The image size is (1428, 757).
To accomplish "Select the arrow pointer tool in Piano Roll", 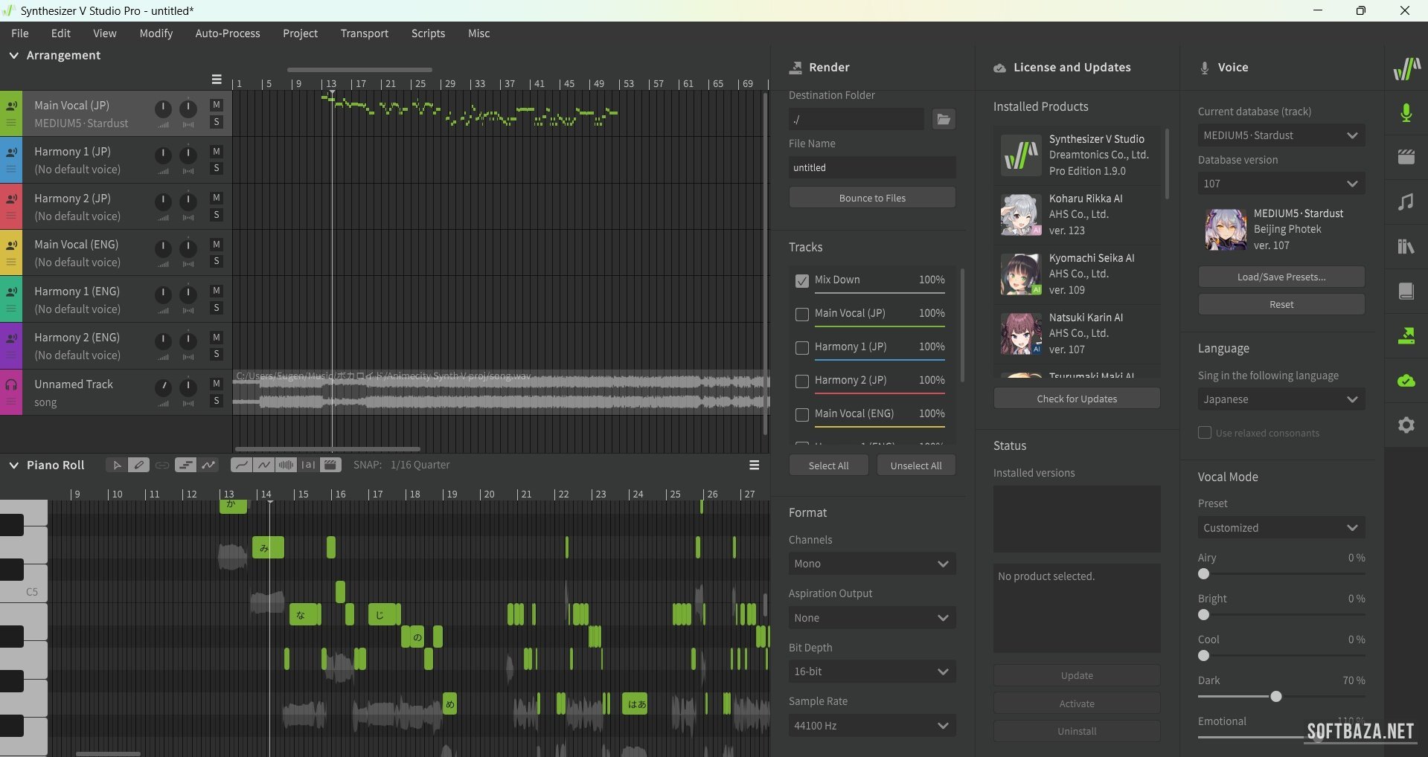I will (116, 465).
